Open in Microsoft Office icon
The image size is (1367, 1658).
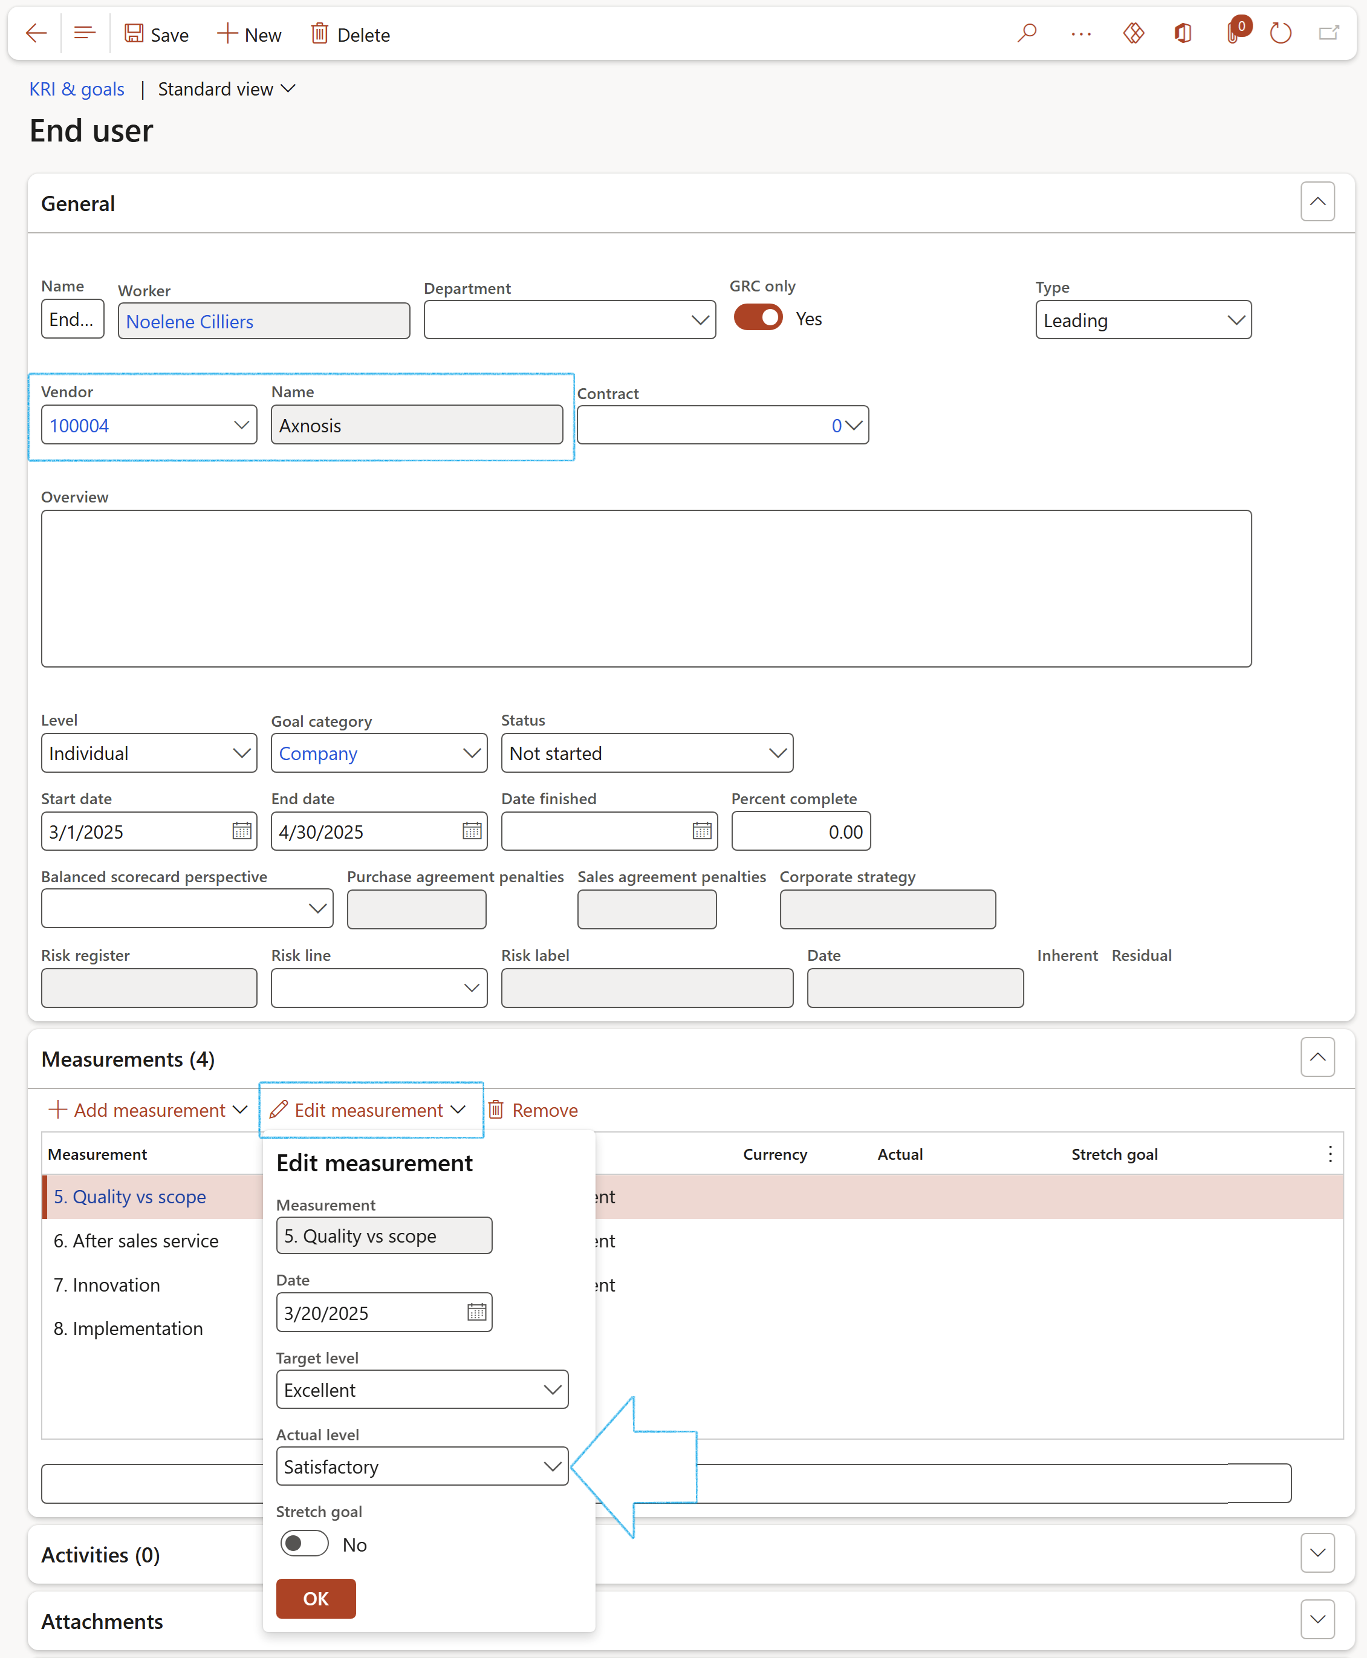click(1183, 34)
